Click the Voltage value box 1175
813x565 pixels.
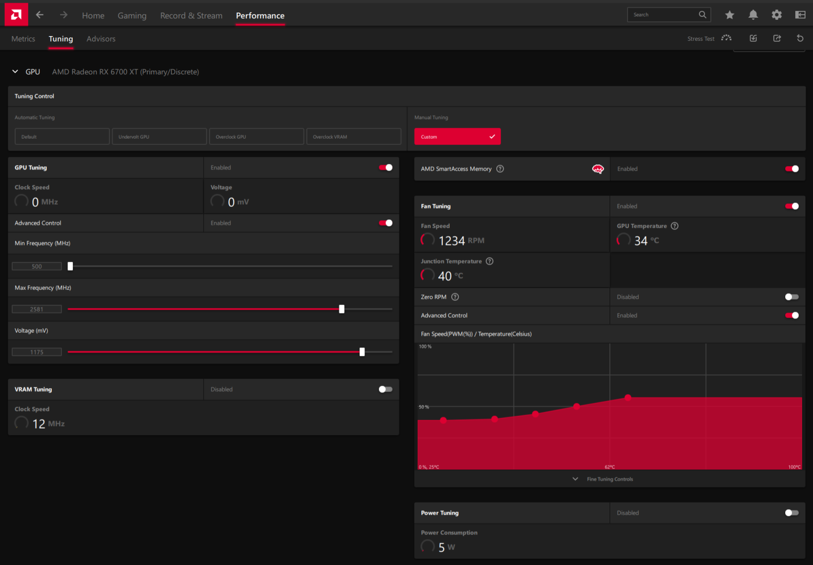(x=37, y=352)
